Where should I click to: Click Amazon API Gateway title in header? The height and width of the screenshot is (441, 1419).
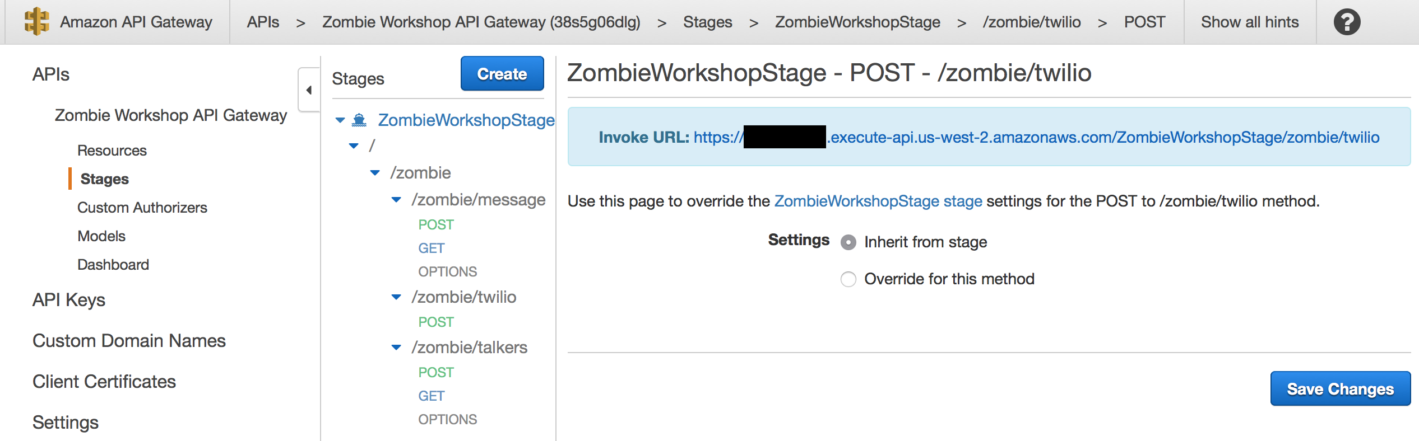(136, 22)
